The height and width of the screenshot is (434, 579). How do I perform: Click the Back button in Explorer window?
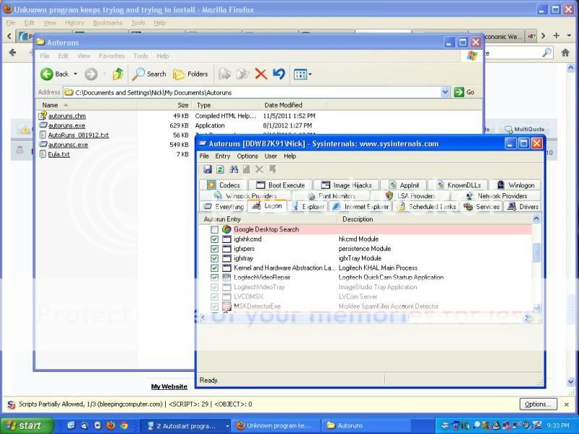tap(55, 75)
